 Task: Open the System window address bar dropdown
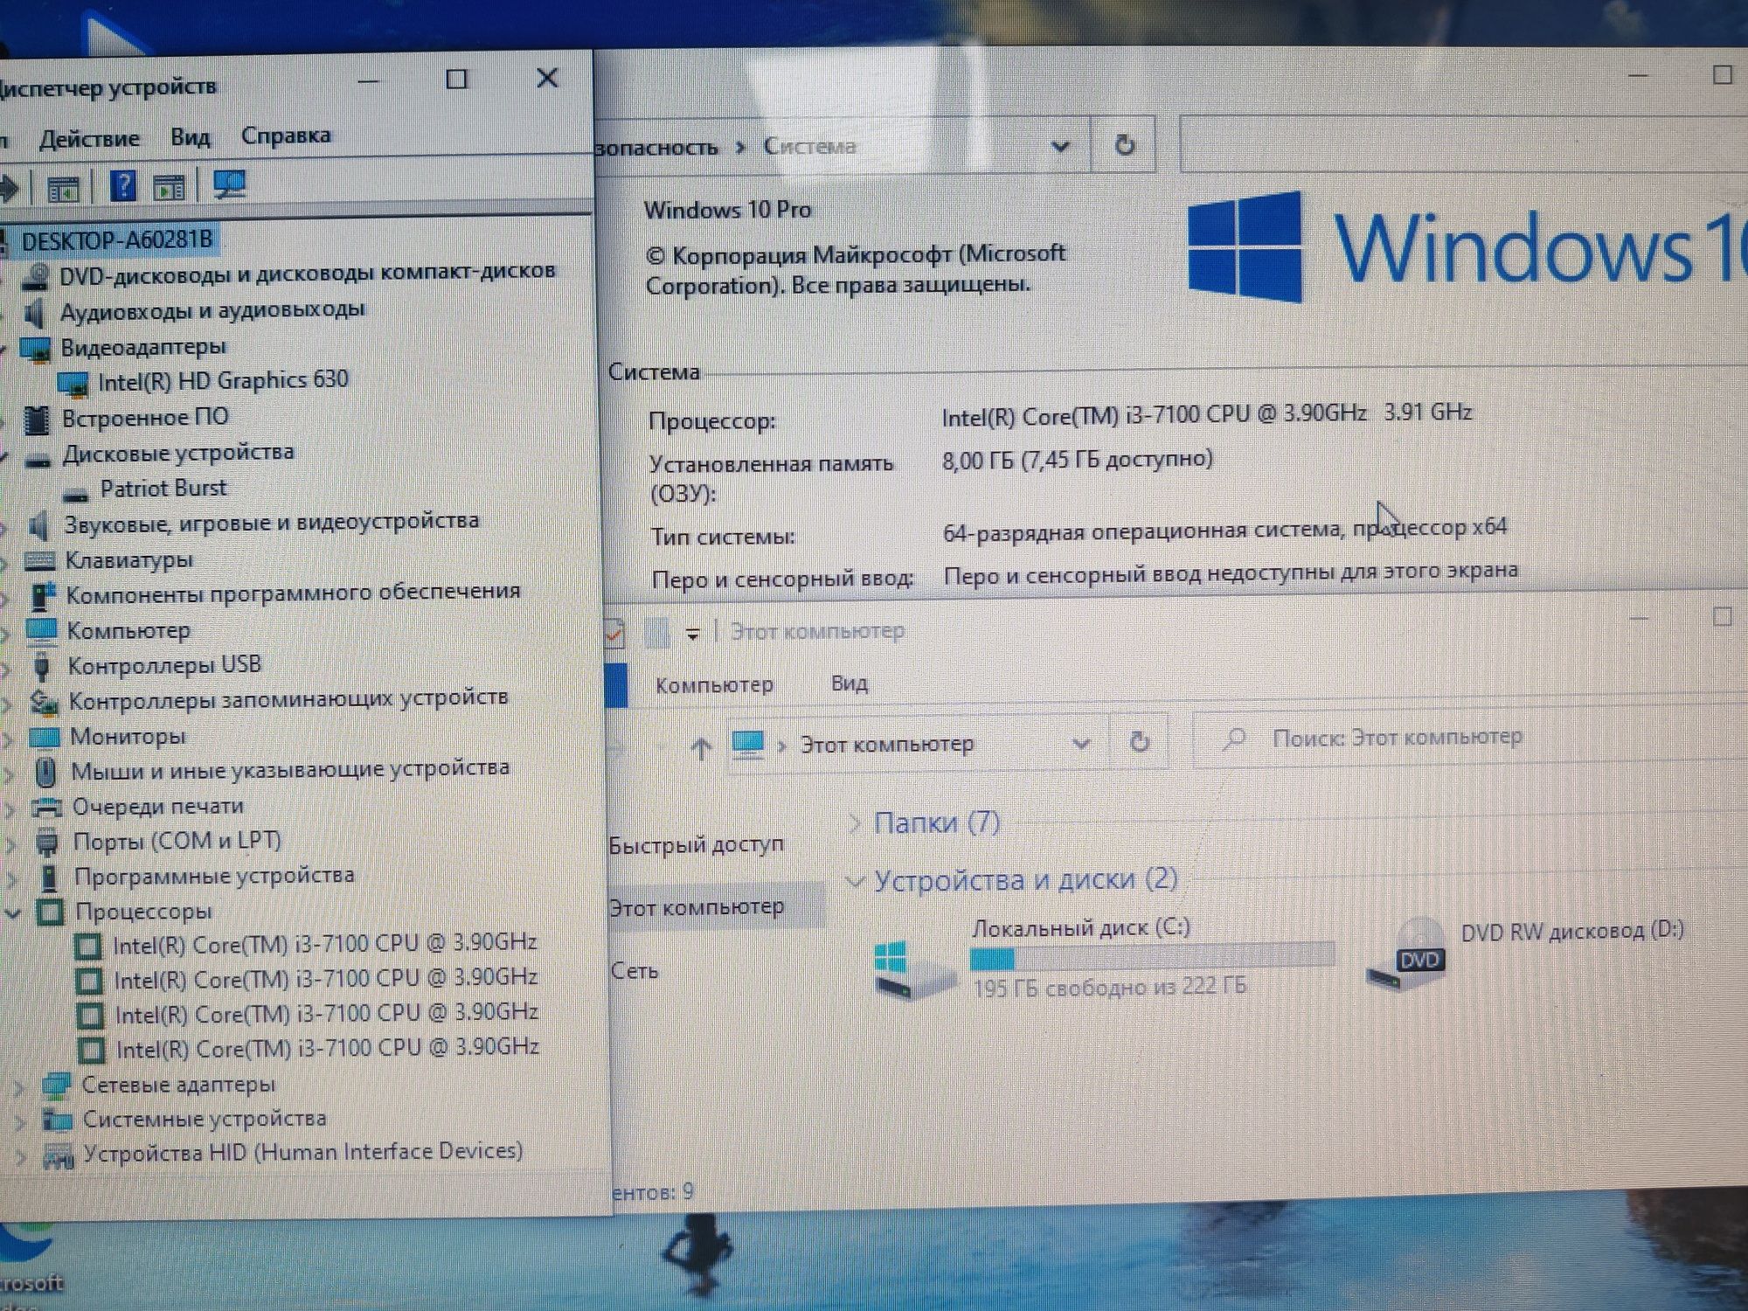[1060, 146]
